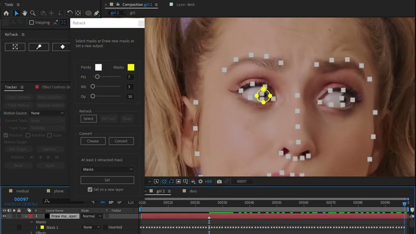Open the Normal blending mode dropdown
Screen dimensions: 416x234
tap(92, 216)
